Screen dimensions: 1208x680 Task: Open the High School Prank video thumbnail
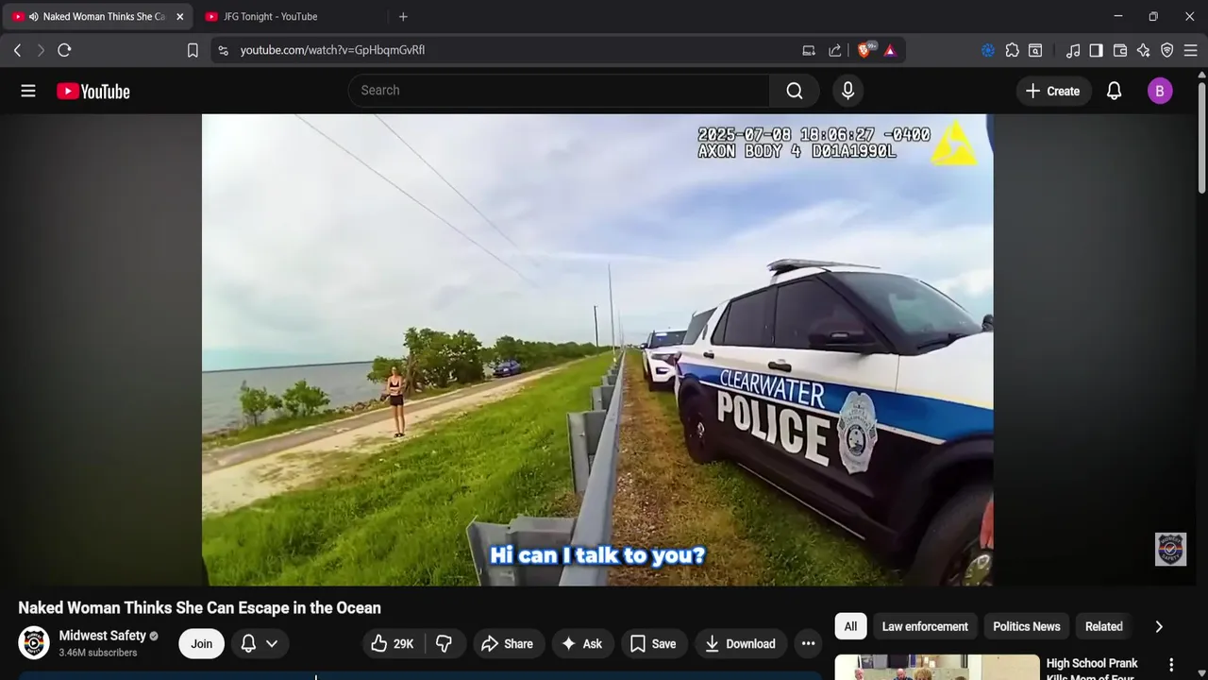937,667
